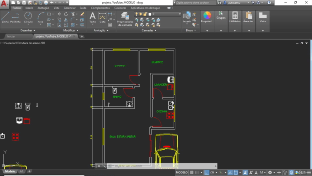This screenshot has height=176, width=312.
Task: Click the Move tool icon
Action: coord(59,14)
